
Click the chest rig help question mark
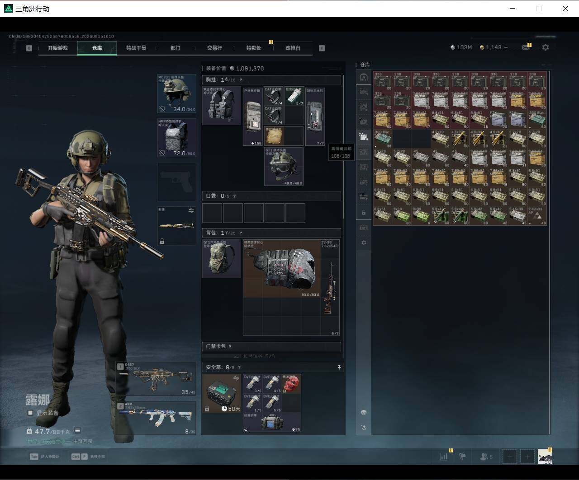pos(240,80)
